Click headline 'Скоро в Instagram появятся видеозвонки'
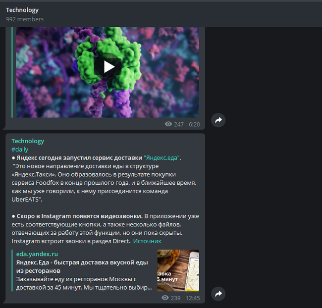Viewport: 322px width, 308px height. (x=79, y=216)
